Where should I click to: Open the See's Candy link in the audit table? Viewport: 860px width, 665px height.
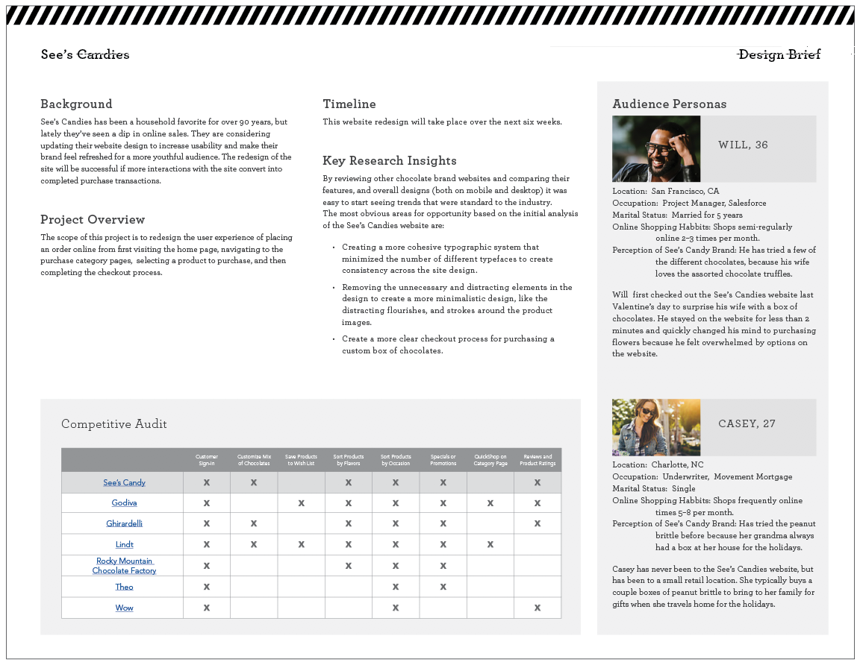click(124, 482)
